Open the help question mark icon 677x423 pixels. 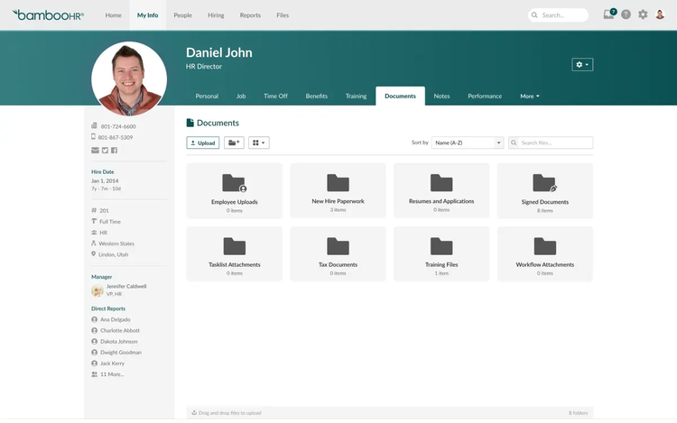(626, 14)
